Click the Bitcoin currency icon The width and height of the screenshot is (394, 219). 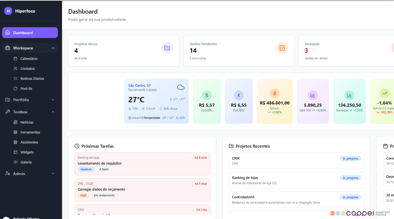click(275, 93)
